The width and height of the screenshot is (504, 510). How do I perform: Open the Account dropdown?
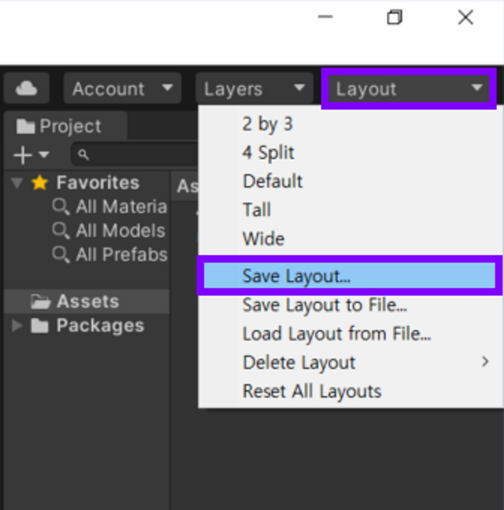(x=123, y=88)
